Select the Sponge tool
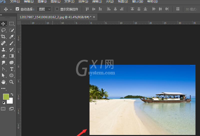Viewport: 200px width, 136px height. (11, 63)
